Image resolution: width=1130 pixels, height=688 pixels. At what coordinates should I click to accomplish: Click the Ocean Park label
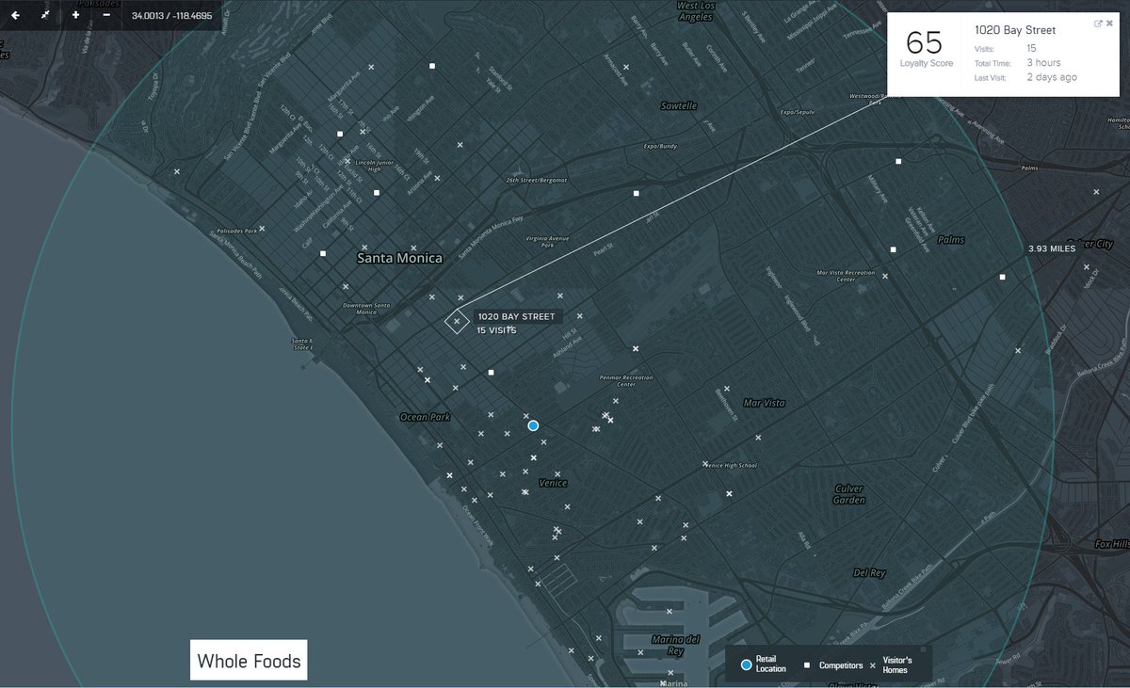426,417
